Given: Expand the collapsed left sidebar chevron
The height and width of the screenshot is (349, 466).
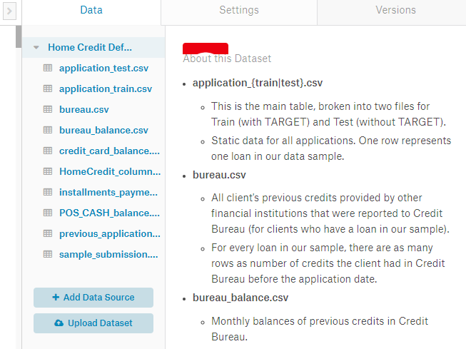Looking at the screenshot, I should coord(9,11).
